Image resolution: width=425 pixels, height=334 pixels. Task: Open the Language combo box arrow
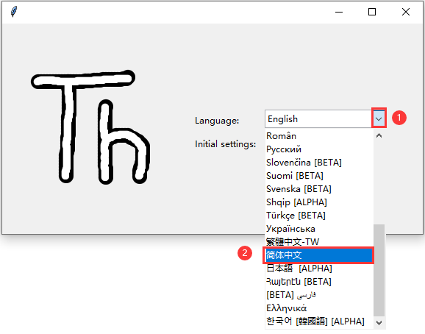[379, 118]
